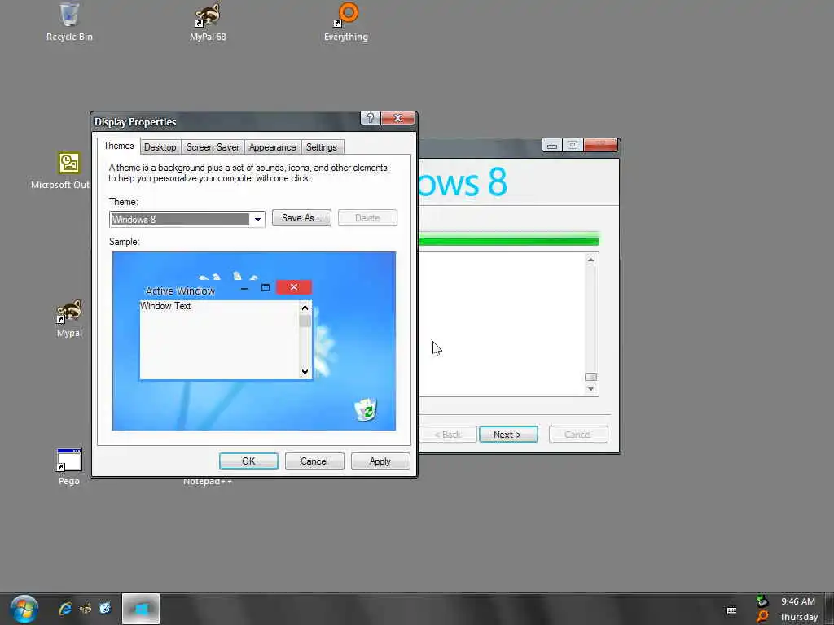Switch to the Windows 8 installer taskbar button
Screen dimensions: 834x625
tap(141, 609)
